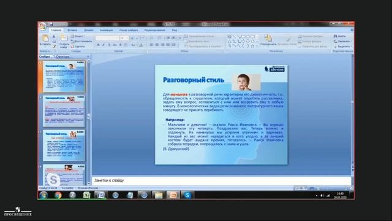Click the Удалить slide button
The image size is (392, 221).
pos(78,47)
